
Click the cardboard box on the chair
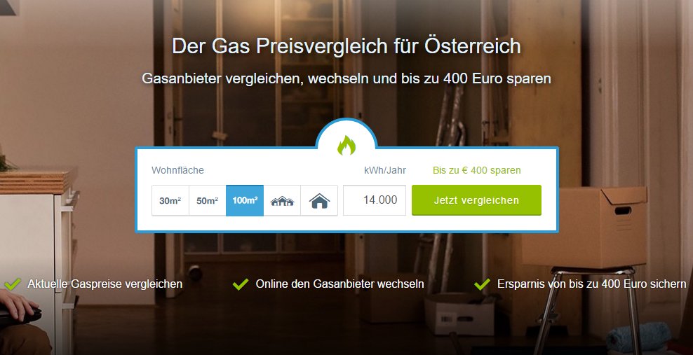point(584,227)
